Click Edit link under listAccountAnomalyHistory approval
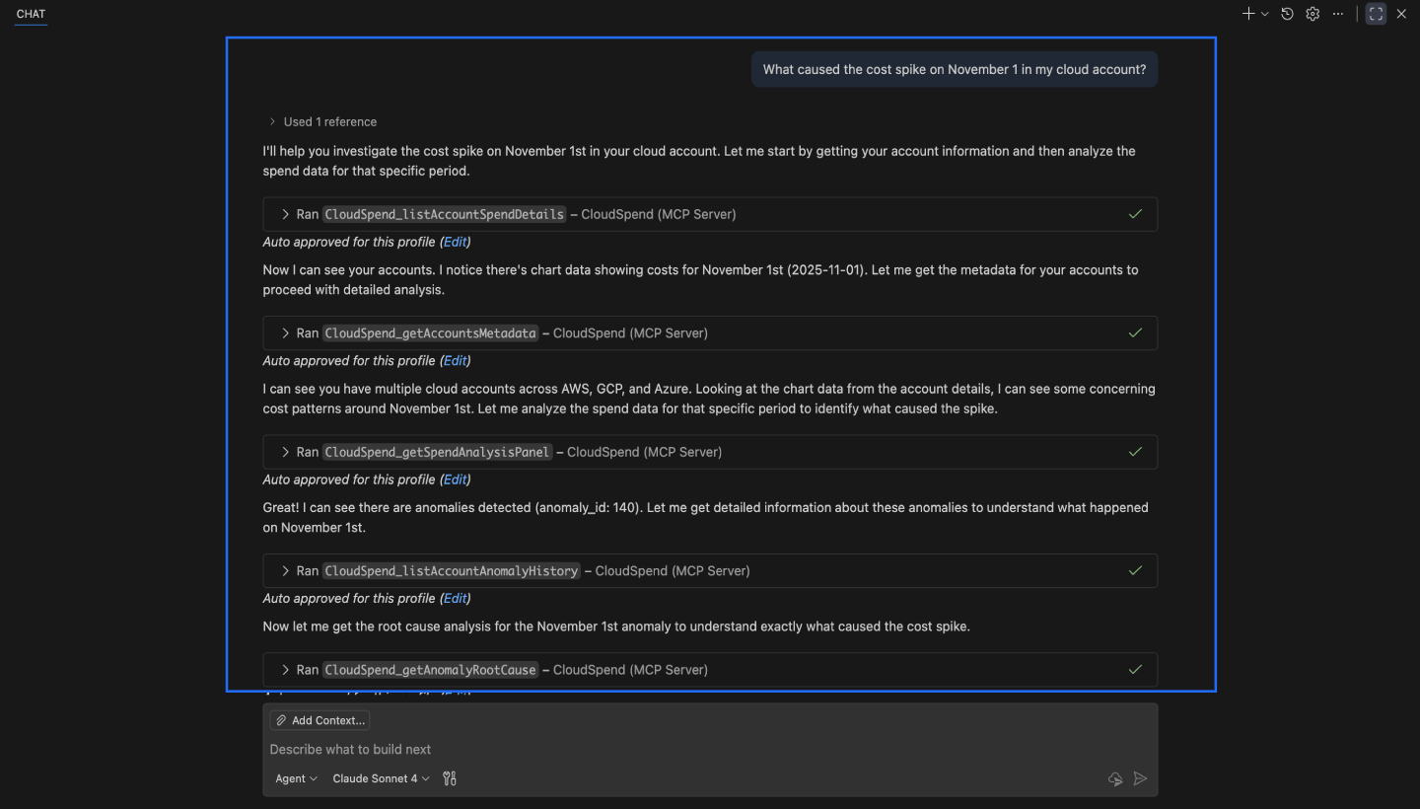 tap(455, 598)
